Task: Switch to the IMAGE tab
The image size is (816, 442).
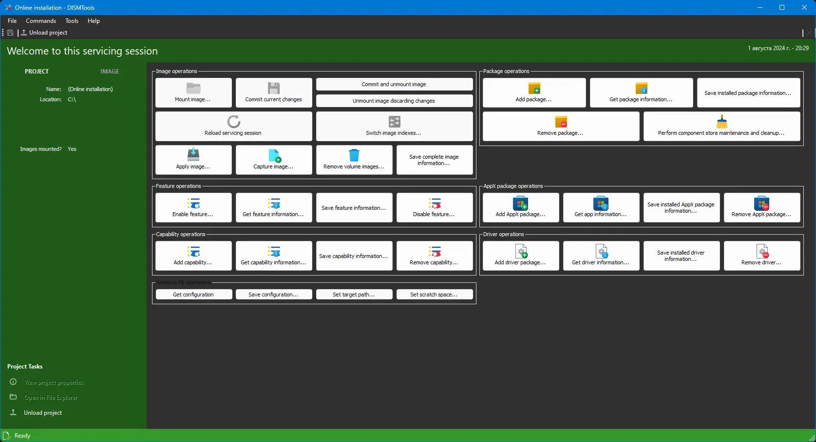Action: coord(110,72)
